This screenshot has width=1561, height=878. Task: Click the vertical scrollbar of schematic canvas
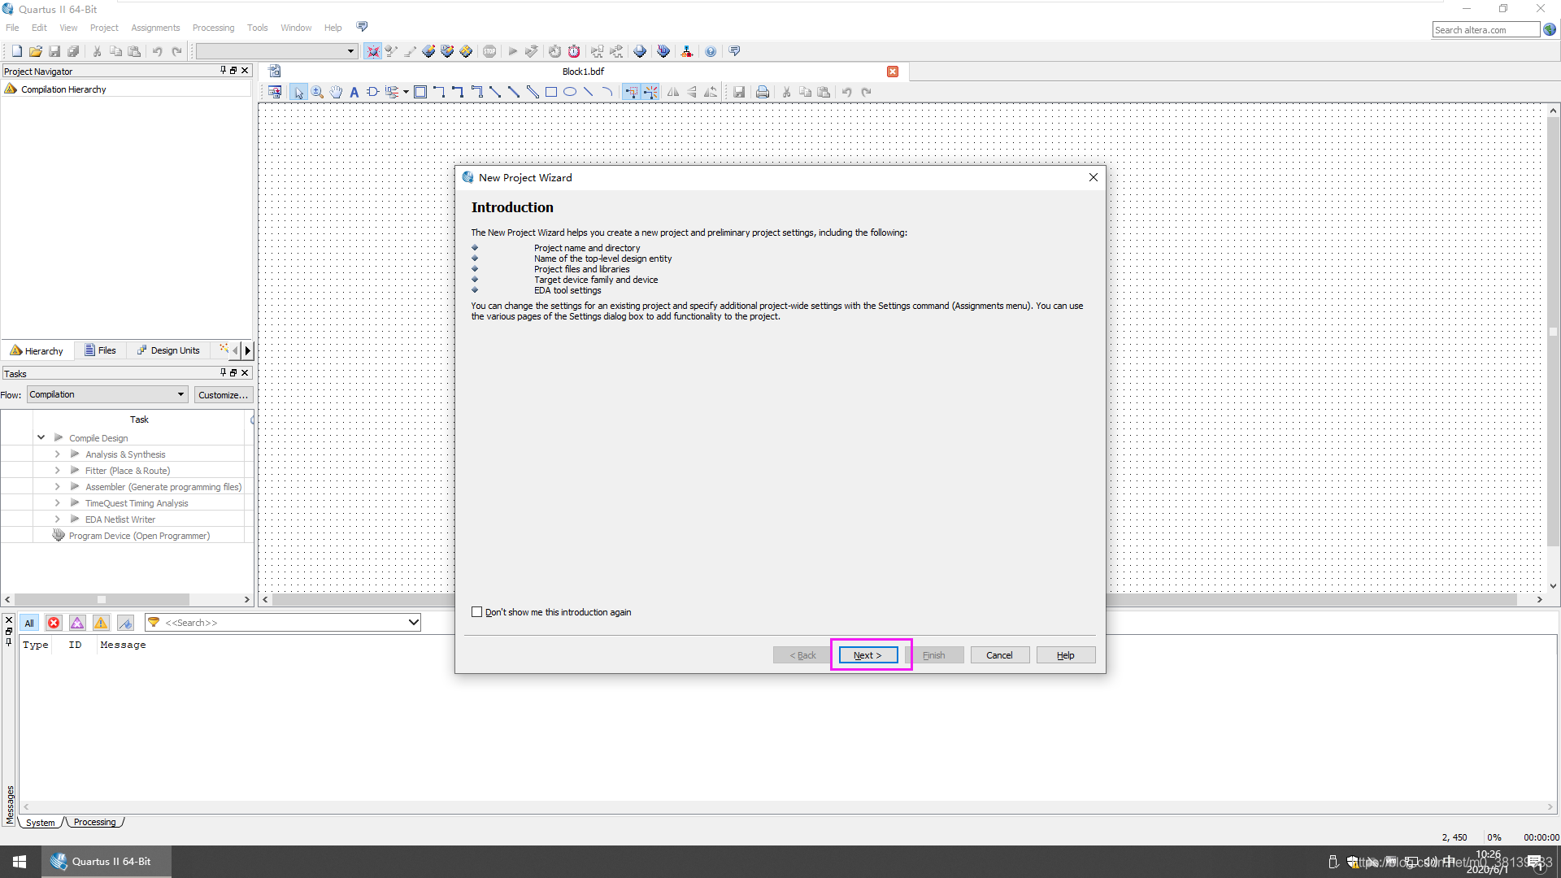click(x=1553, y=332)
